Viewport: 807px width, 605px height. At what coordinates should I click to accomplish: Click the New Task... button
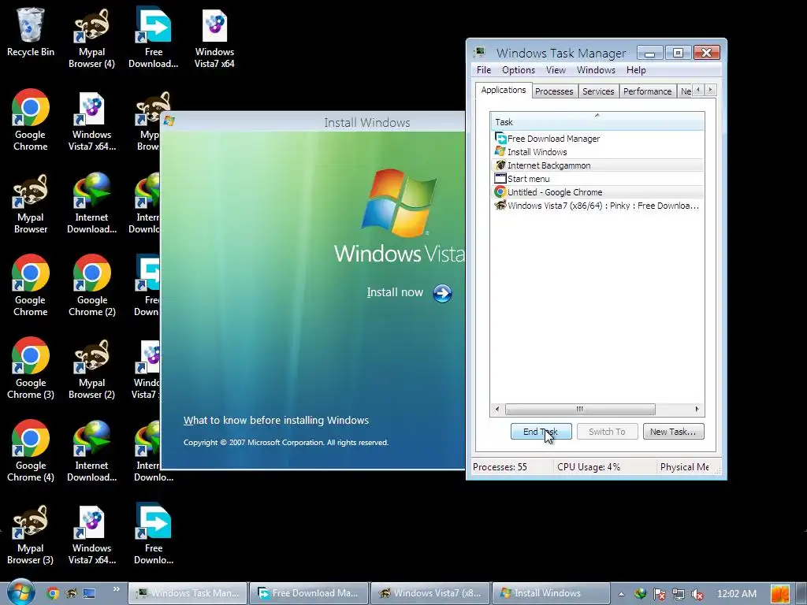coord(673,432)
